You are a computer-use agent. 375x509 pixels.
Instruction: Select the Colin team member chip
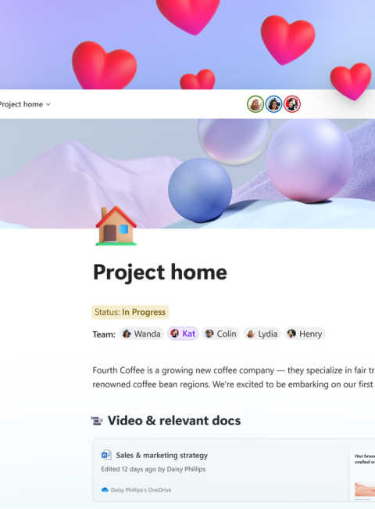(x=221, y=334)
